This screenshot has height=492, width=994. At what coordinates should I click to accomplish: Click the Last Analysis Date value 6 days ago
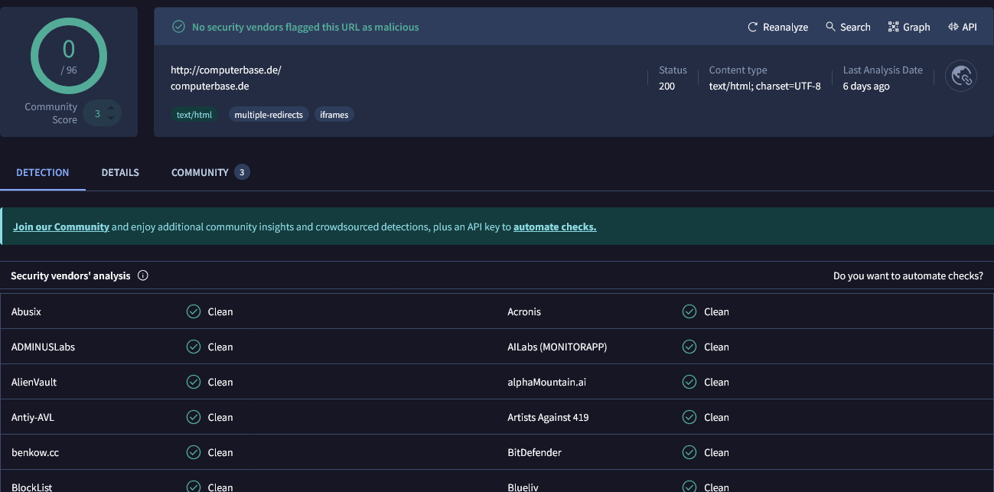coord(866,86)
